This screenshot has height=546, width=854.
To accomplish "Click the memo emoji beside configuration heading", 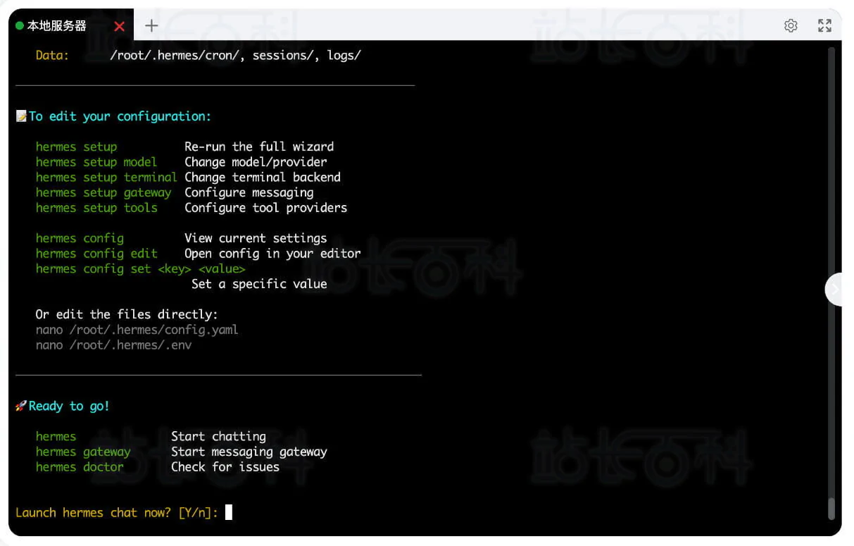I will 22,116.
